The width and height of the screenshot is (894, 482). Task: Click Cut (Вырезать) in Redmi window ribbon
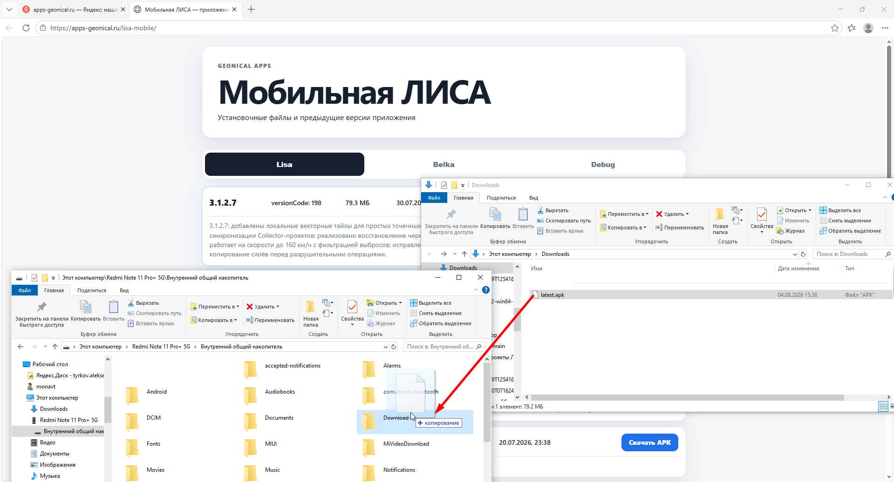pos(143,303)
